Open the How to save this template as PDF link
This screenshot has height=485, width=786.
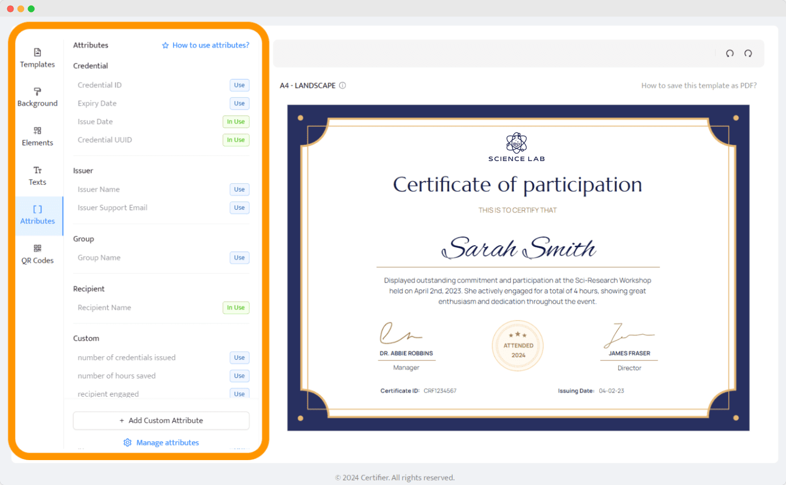[699, 85]
